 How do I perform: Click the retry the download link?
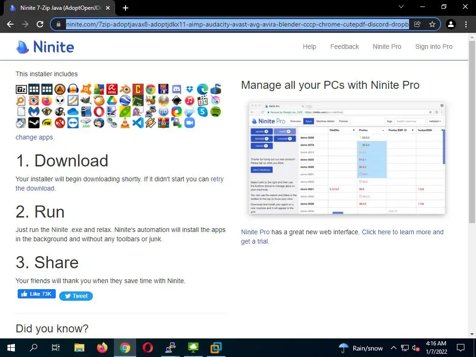click(217, 179)
